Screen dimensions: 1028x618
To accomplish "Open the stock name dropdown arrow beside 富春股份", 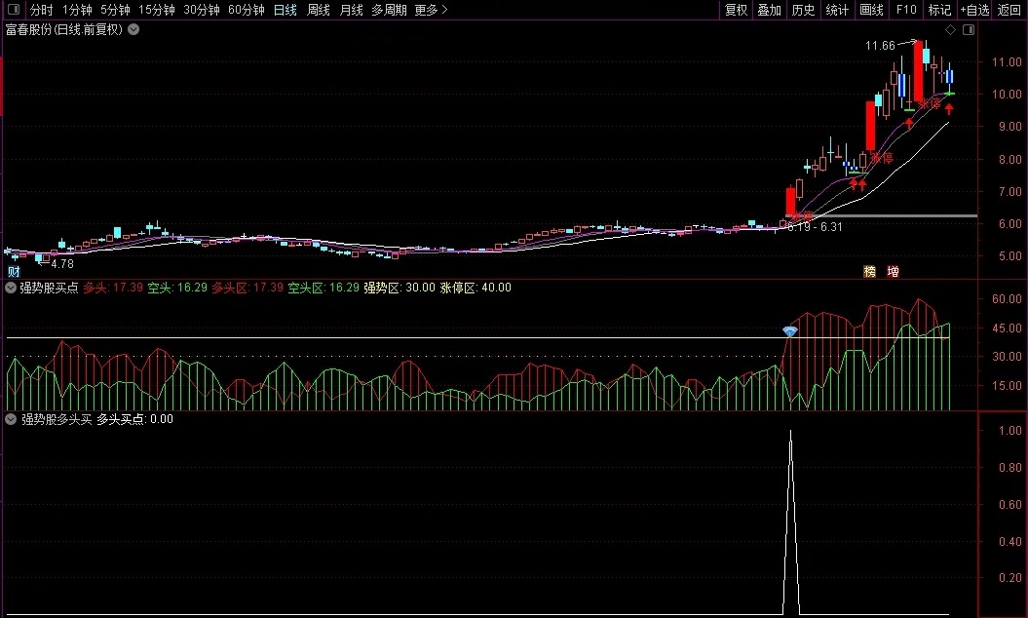I will point(133,29).
